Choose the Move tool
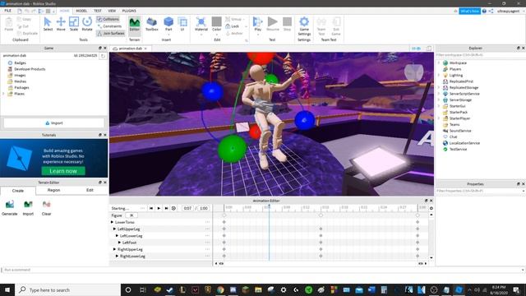Screen dimensions: 526x296 [61, 24]
